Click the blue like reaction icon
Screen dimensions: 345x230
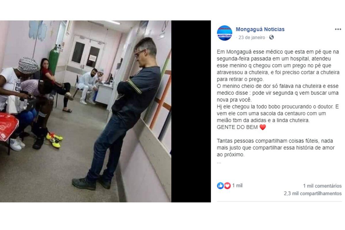click(220, 186)
